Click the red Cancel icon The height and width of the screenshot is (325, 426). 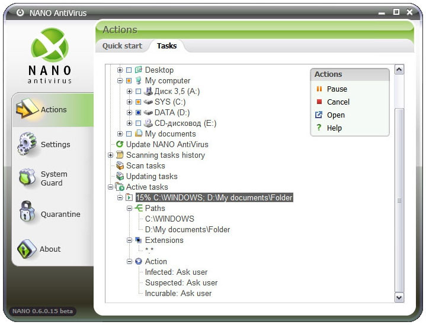click(x=319, y=102)
